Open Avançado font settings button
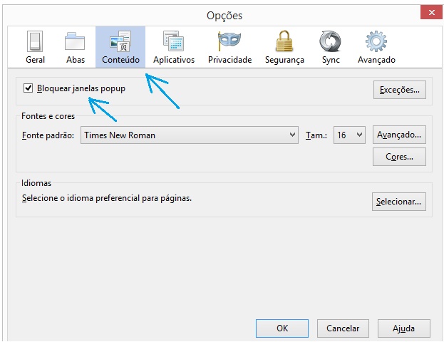Image resolution: width=444 pixels, height=342 pixels. tap(399, 135)
